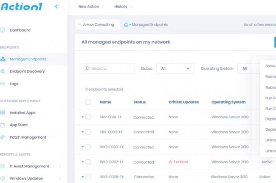Sort by Operating System column header

[x=228, y=102]
